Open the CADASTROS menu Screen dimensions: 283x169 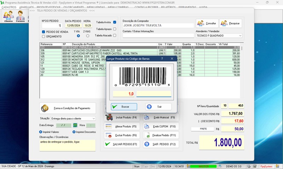[8, 7]
